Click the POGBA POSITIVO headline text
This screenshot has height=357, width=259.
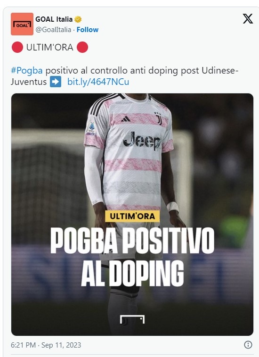pyautogui.click(x=132, y=240)
